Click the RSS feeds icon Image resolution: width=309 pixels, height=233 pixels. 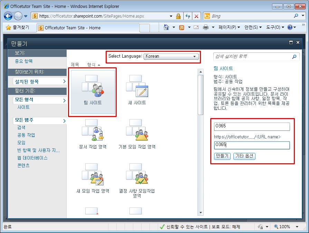pyautogui.click(x=182, y=27)
